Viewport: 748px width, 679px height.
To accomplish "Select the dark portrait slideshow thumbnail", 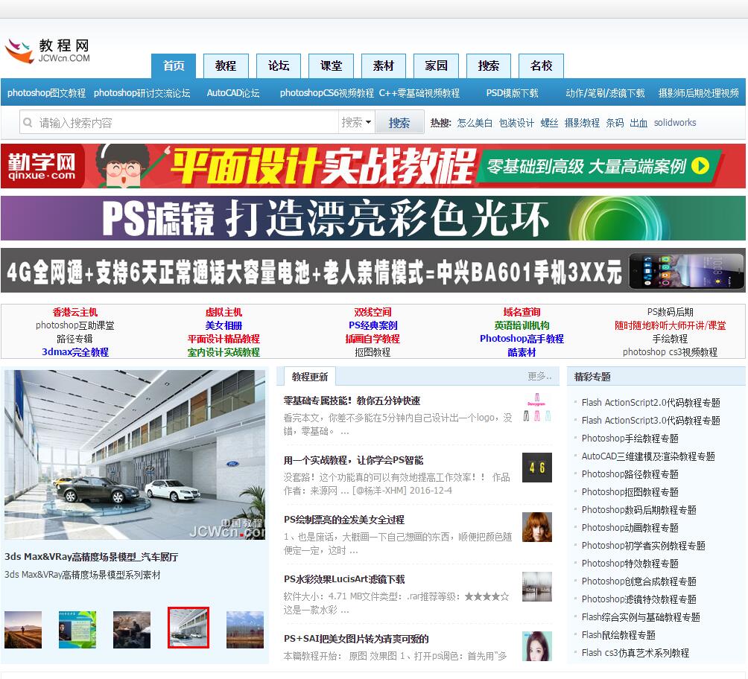I will tap(132, 629).
